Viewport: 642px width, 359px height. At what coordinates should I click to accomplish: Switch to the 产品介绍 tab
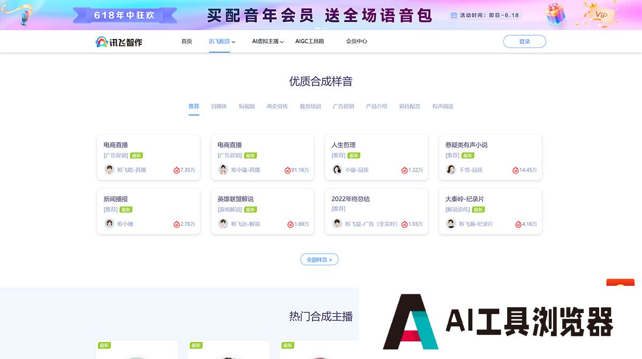[377, 106]
